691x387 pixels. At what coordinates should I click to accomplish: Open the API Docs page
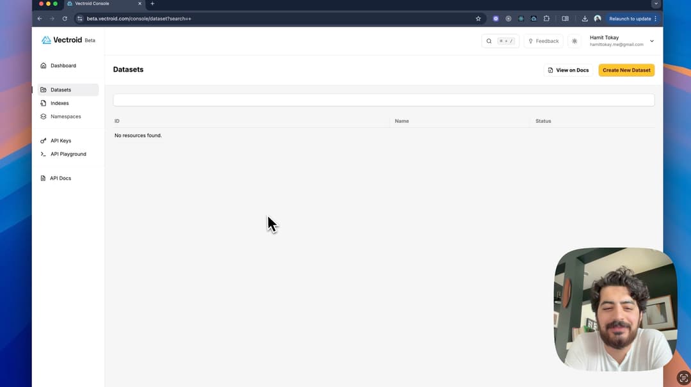(60, 178)
